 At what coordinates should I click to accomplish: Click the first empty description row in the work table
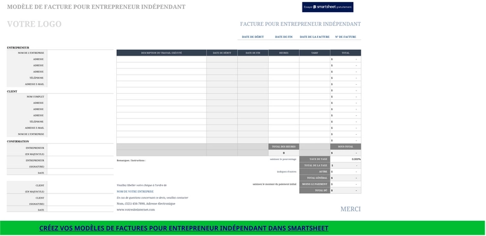point(161,59)
